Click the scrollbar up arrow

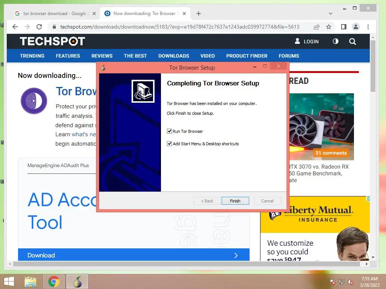tap(373, 37)
